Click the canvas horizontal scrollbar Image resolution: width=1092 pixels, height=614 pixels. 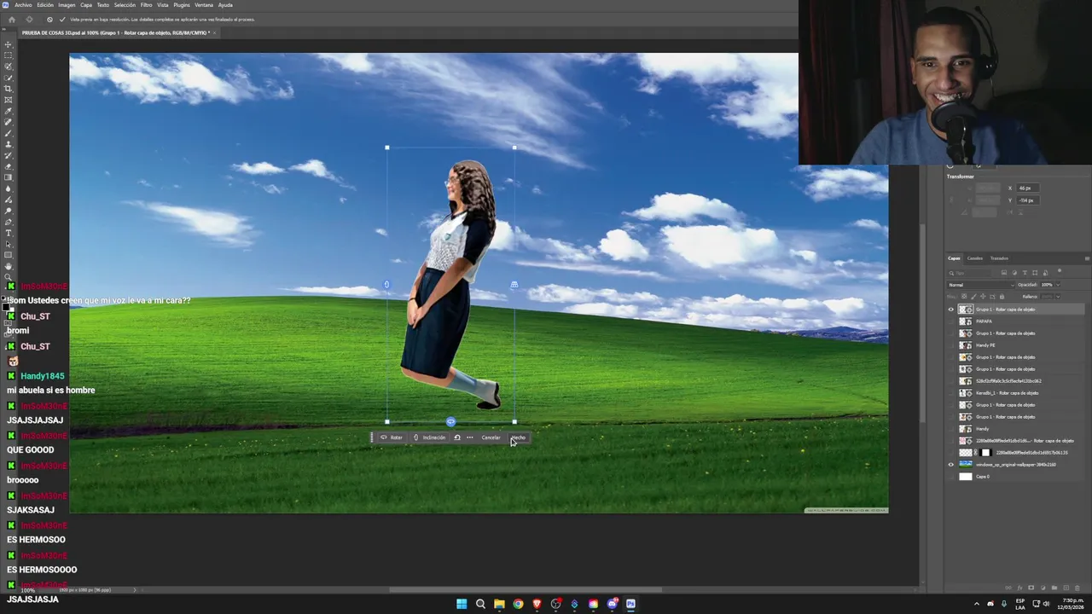click(526, 589)
